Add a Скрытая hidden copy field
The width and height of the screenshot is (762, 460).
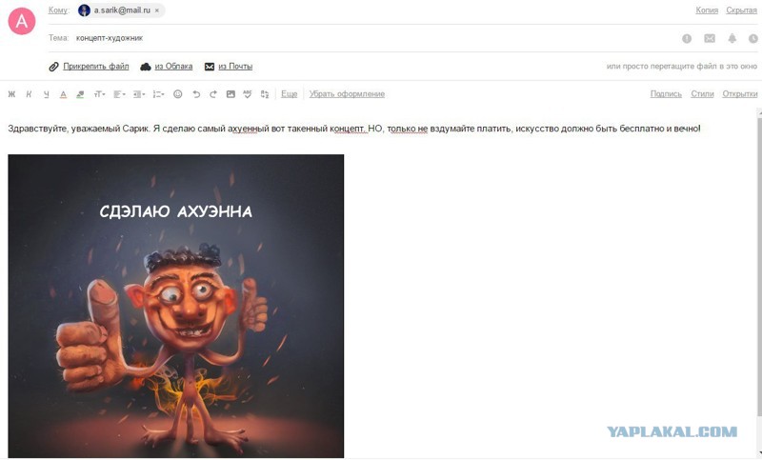[x=742, y=10]
